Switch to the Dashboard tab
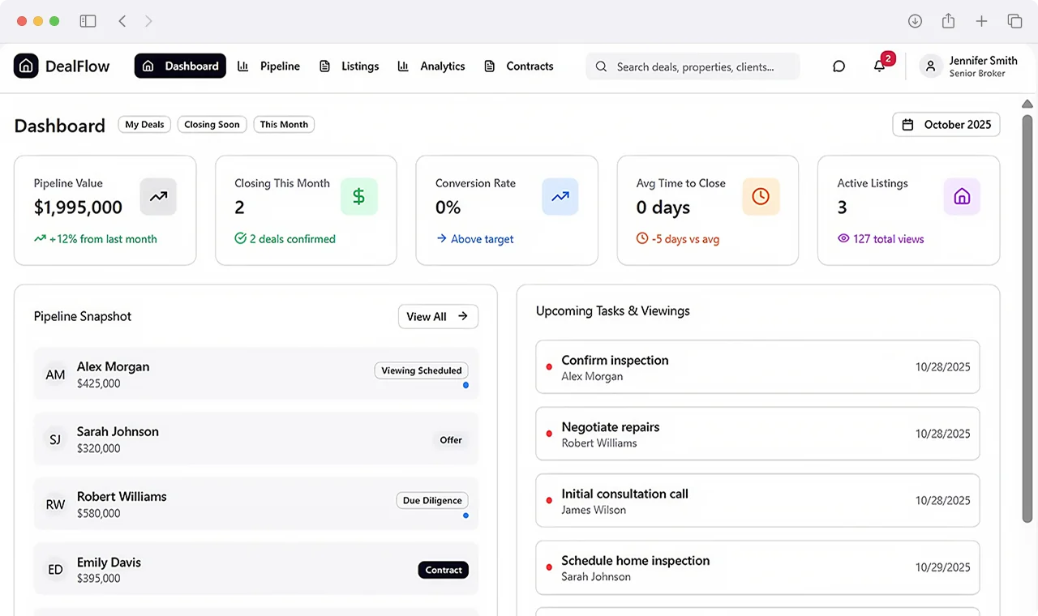 180,66
